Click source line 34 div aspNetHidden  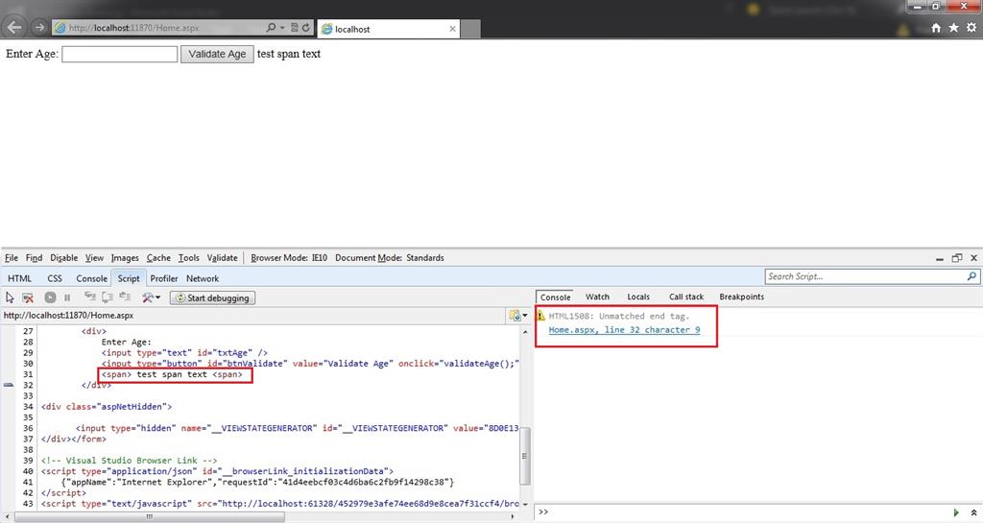[107, 407]
